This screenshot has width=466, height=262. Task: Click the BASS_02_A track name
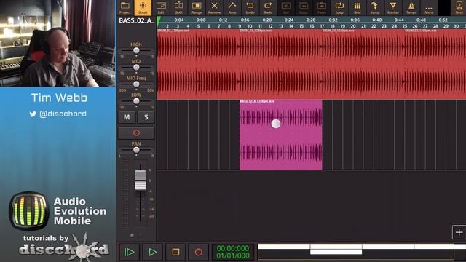tap(136, 20)
